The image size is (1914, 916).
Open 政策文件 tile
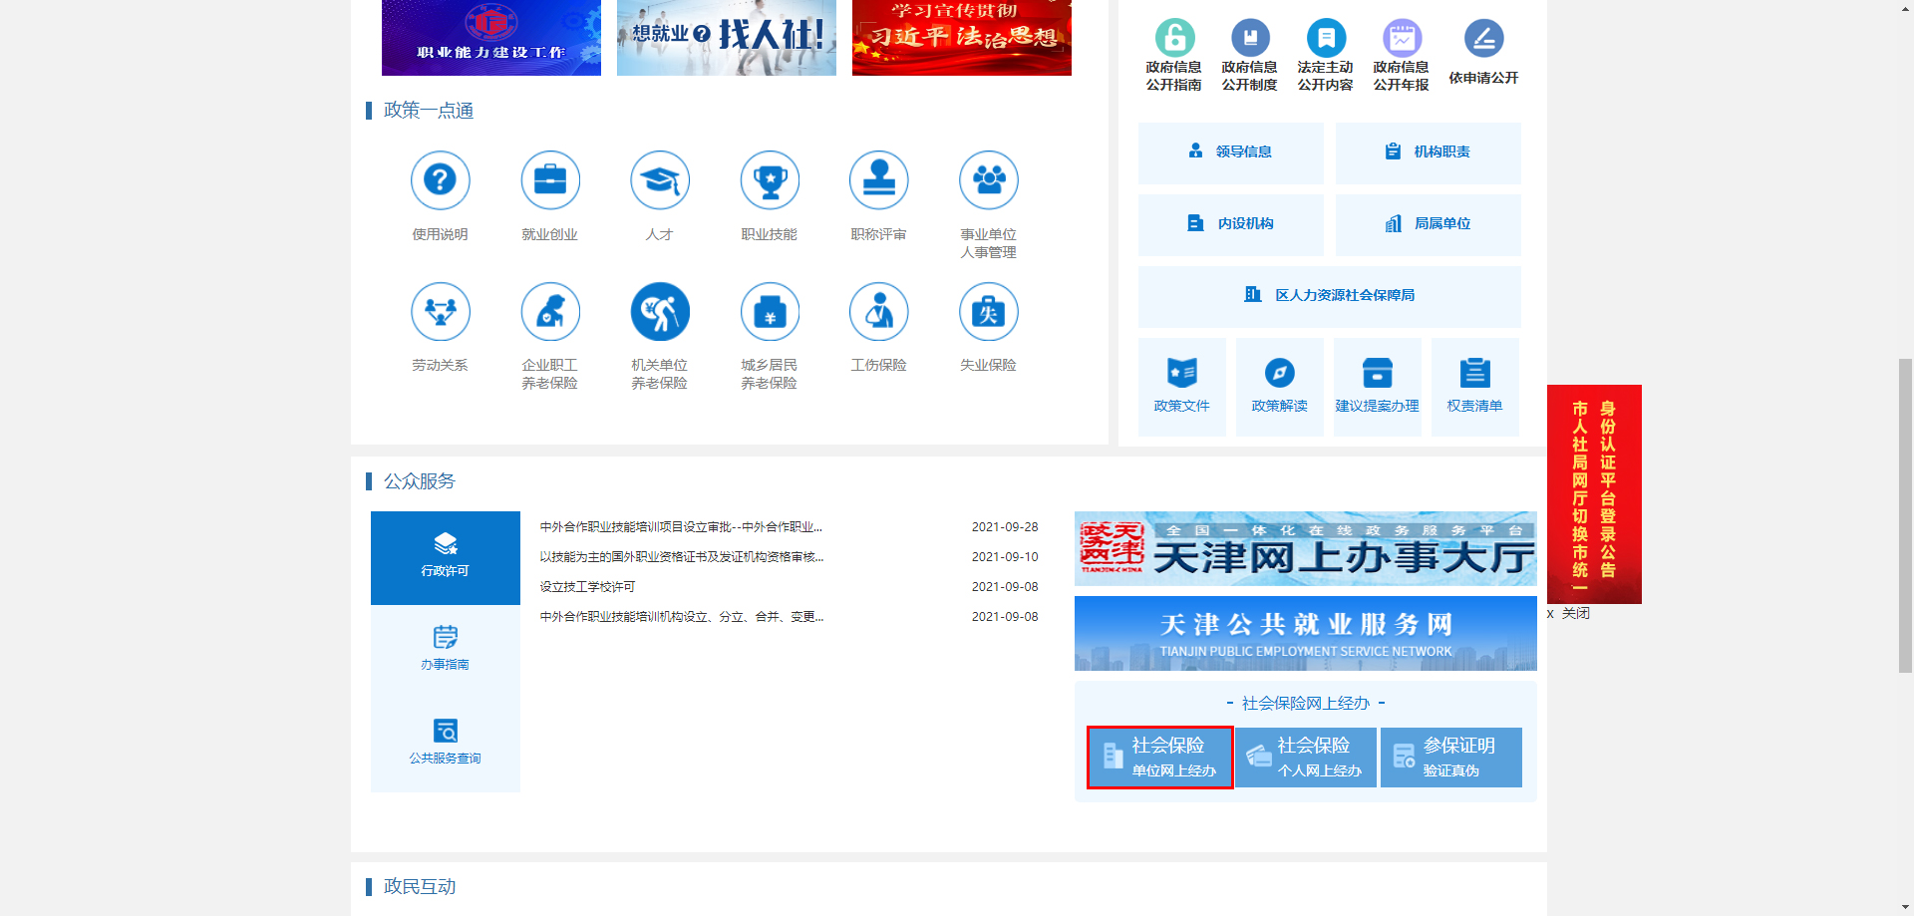1182,387
